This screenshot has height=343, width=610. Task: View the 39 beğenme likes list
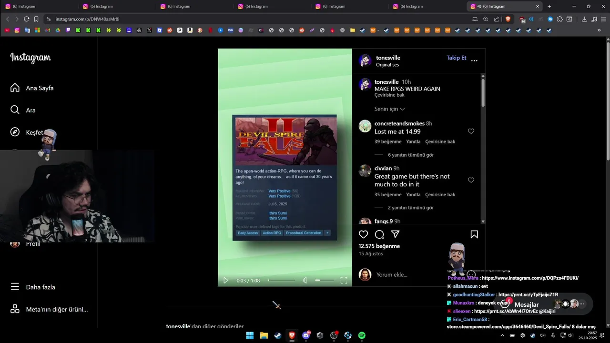pyautogui.click(x=388, y=141)
